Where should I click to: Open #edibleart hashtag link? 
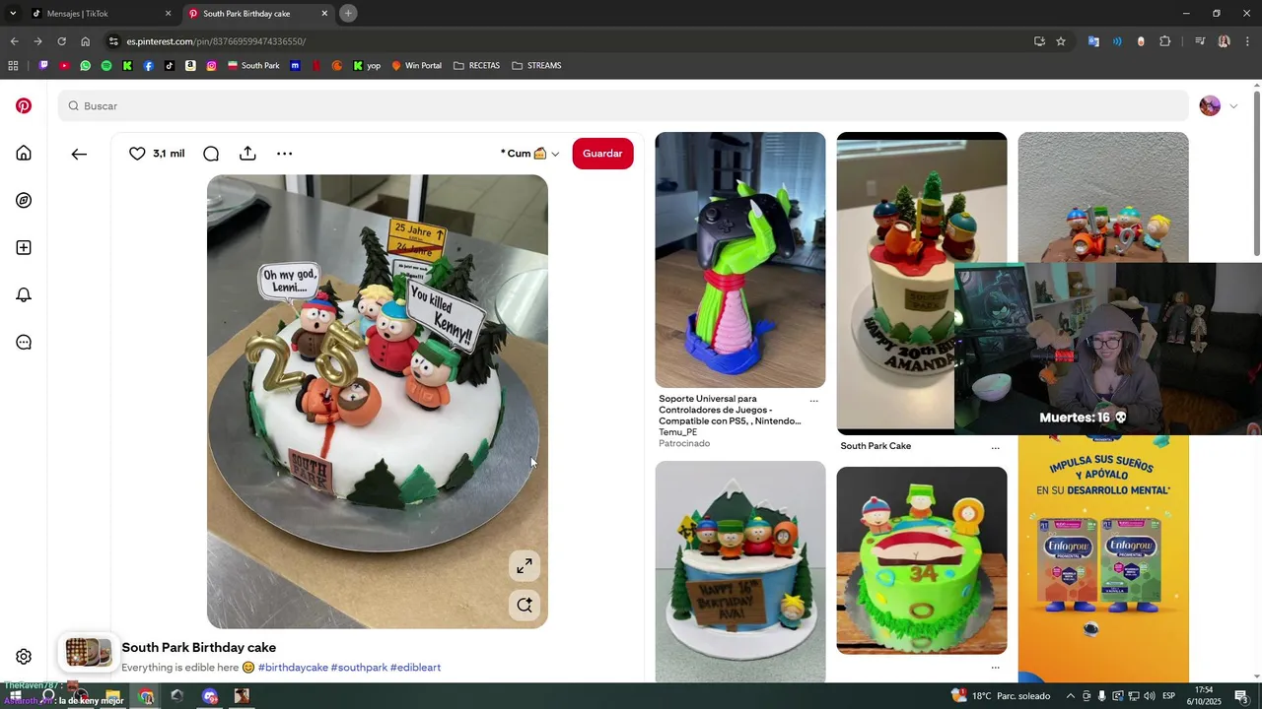coord(415,668)
